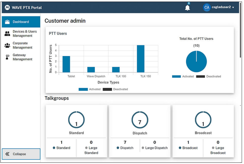244x164 pixels.
Task: Toggle Activated legend under the pie chart
Action: [183, 76]
